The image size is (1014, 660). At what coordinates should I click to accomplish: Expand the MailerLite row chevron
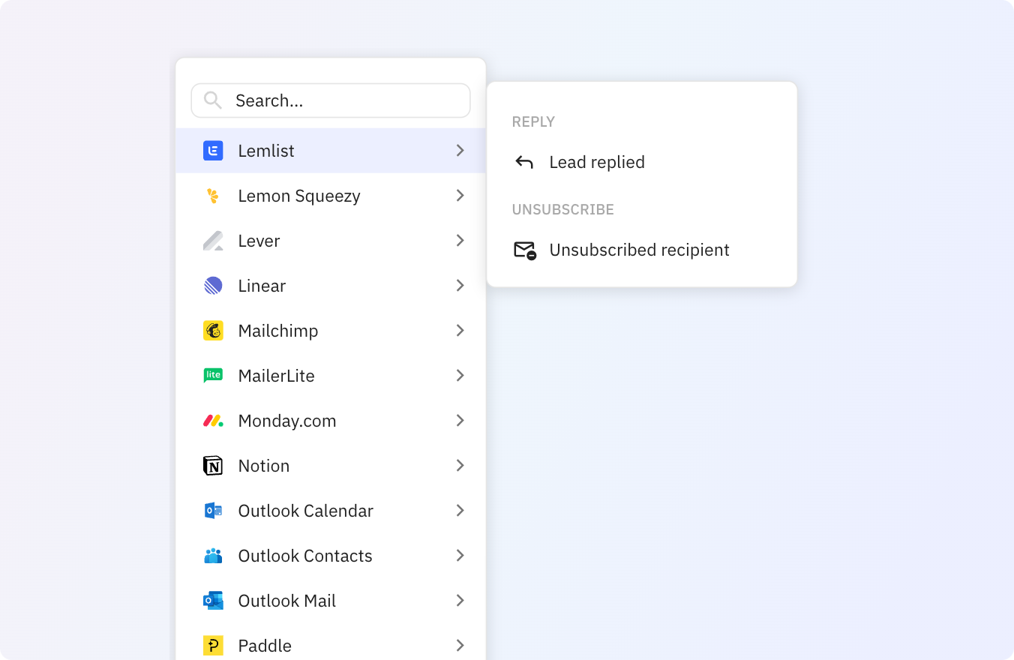click(x=460, y=376)
